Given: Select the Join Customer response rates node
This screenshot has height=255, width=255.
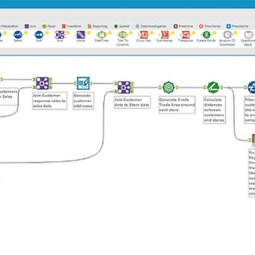Looking at the screenshot, I should (x=42, y=83).
